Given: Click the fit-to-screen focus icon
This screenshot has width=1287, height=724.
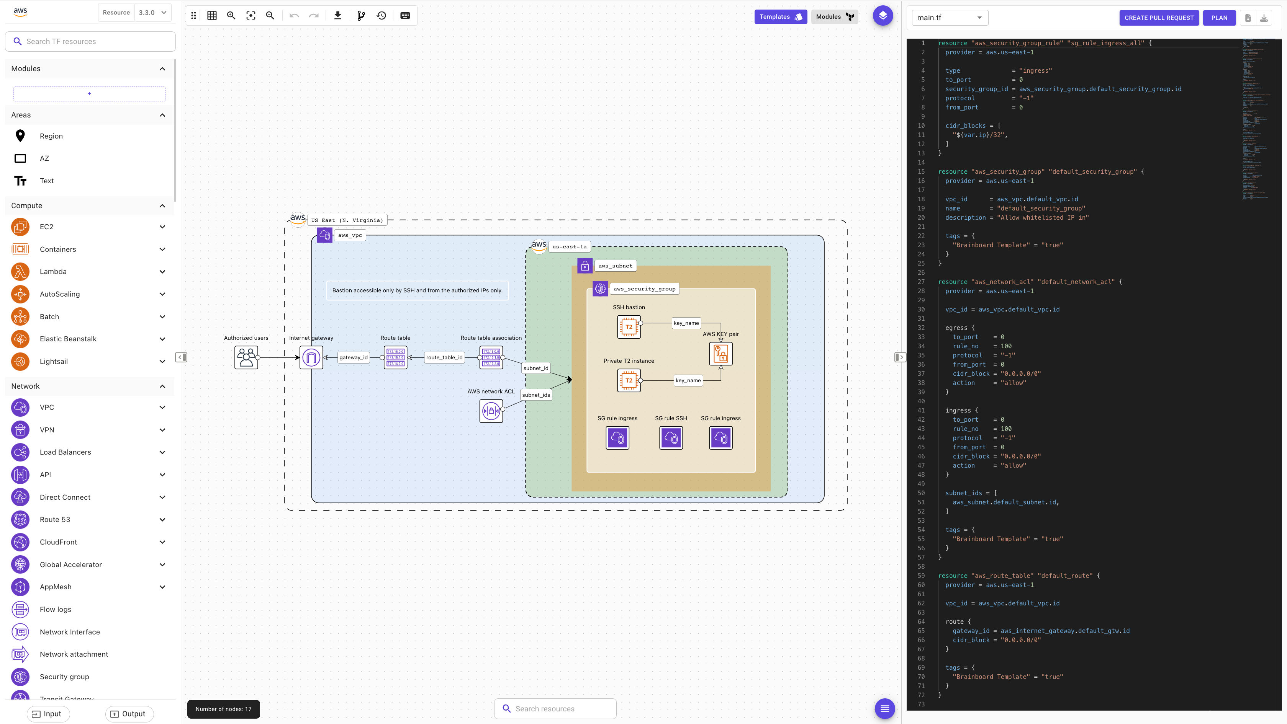Looking at the screenshot, I should [251, 15].
